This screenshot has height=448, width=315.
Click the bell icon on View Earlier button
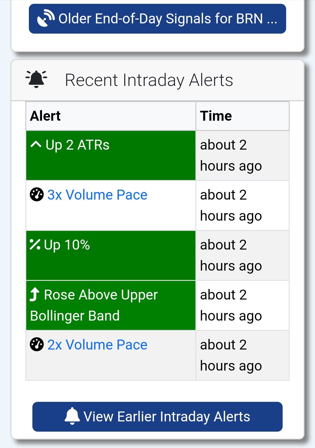72,416
